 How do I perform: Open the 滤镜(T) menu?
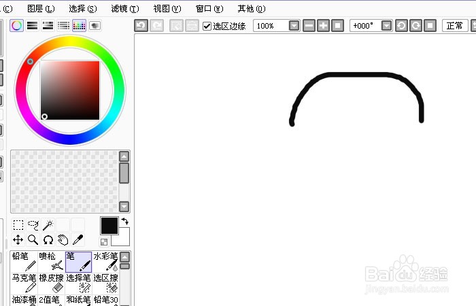pyautogui.click(x=124, y=8)
